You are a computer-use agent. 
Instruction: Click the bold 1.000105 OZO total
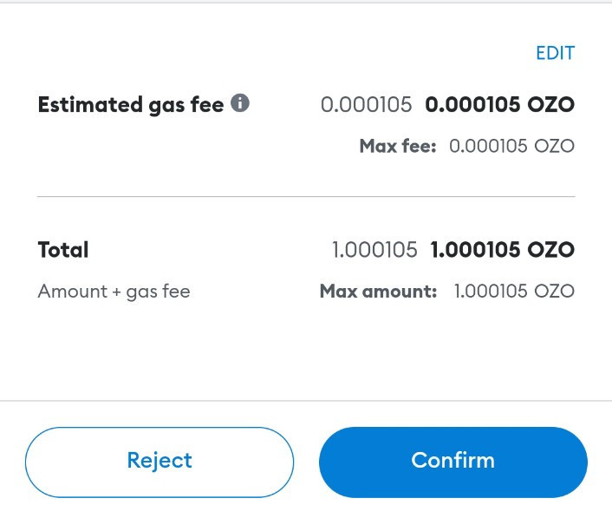pos(502,250)
